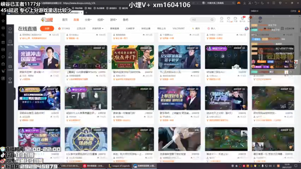
Task: Click the browser sidebar chat bubble icon
Action: point(3,57)
